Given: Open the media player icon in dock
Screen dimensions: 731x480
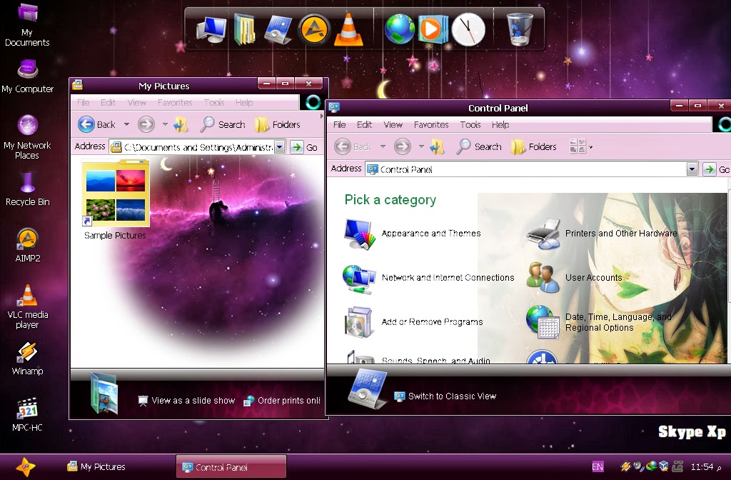Looking at the screenshot, I should [433, 29].
